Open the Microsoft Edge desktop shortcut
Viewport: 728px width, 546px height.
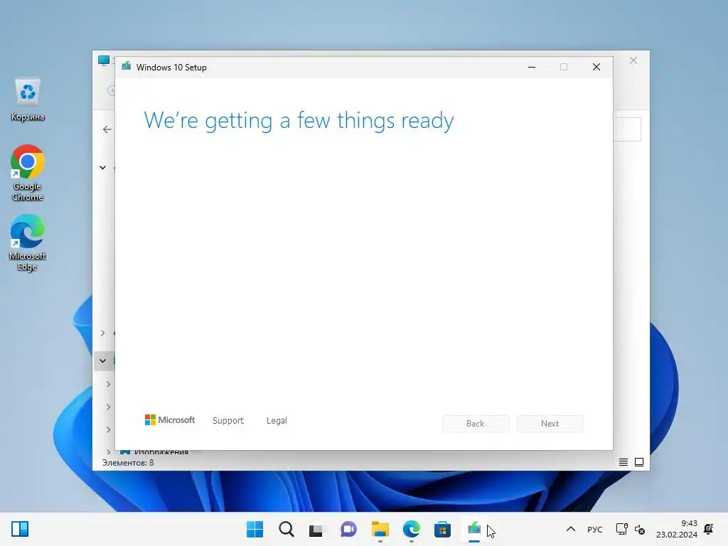[x=28, y=242]
